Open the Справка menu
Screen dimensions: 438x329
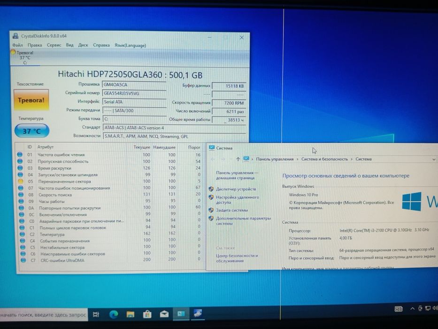pos(101,45)
